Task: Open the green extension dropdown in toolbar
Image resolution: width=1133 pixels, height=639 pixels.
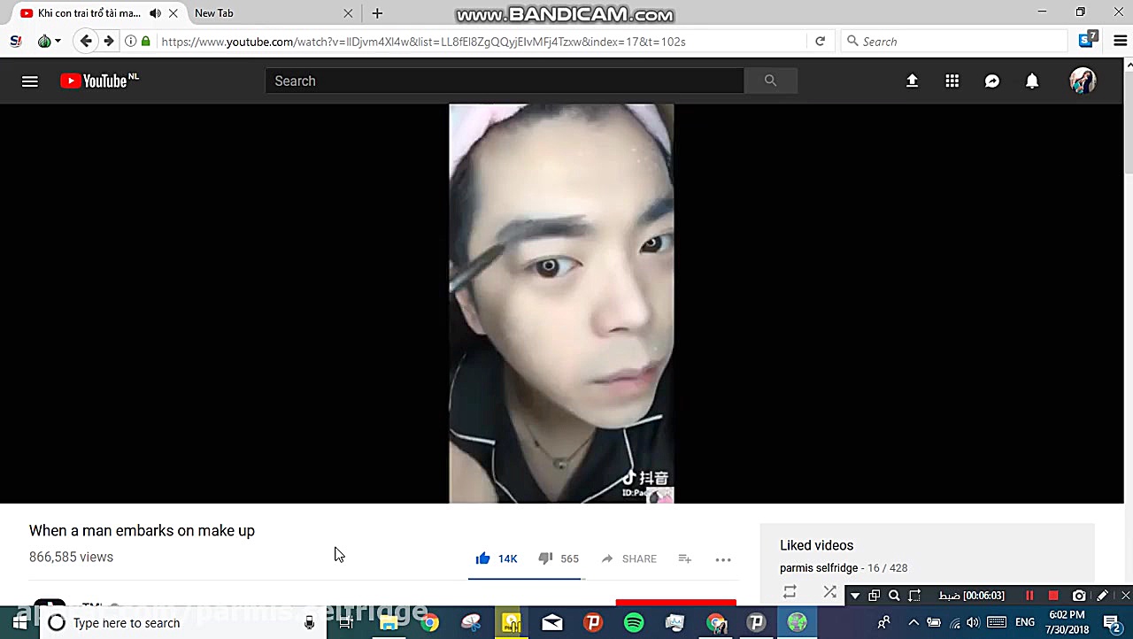Action: click(50, 41)
